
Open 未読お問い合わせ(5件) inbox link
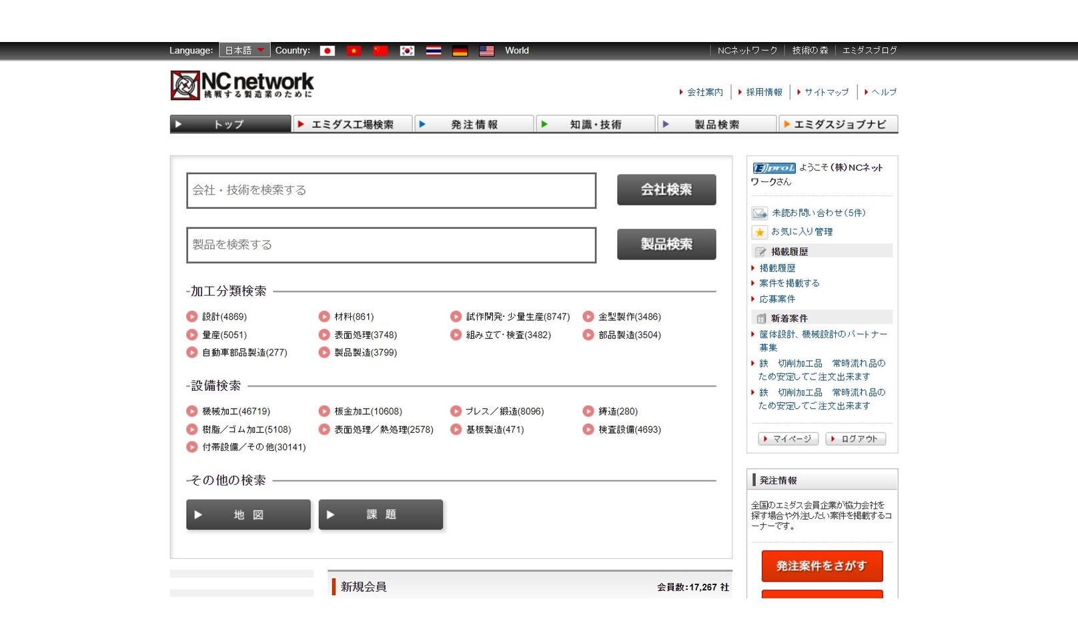(x=818, y=213)
